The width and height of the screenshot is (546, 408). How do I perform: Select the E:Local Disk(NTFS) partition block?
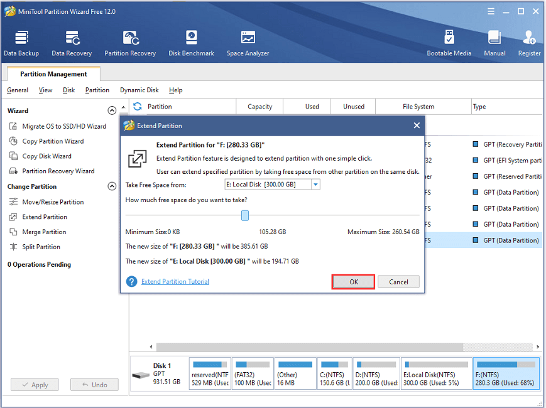click(436, 374)
